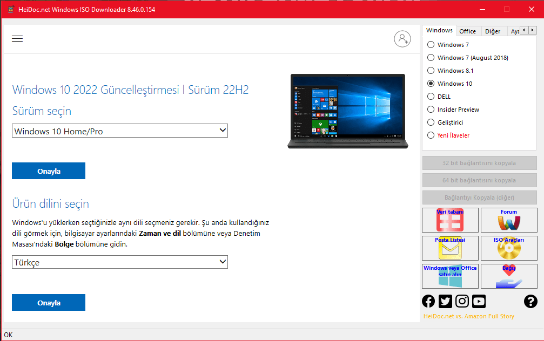Visit the Facebook page icon
The width and height of the screenshot is (544, 341).
(x=428, y=301)
